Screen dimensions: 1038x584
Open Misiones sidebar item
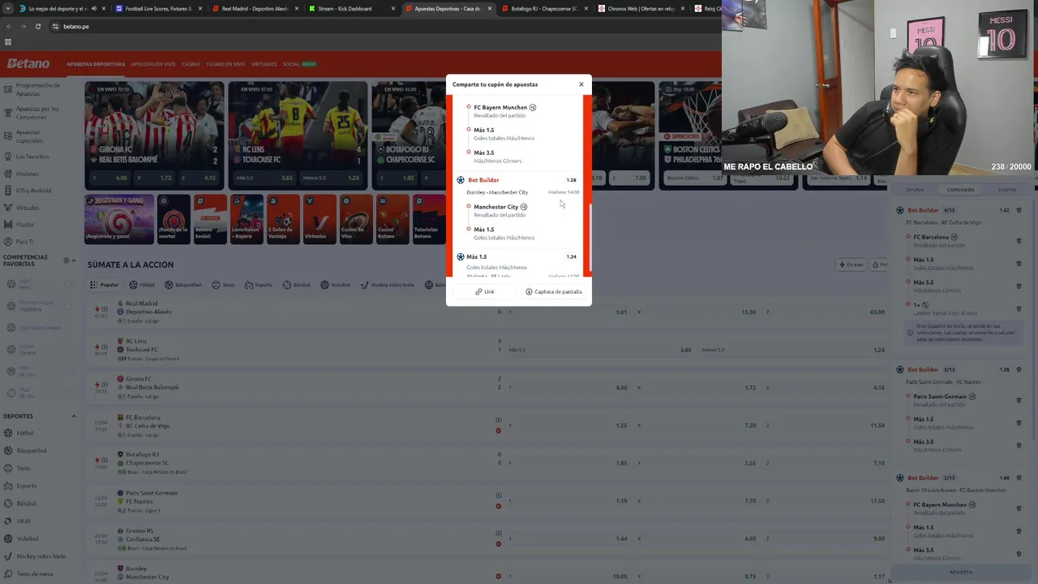(x=28, y=174)
